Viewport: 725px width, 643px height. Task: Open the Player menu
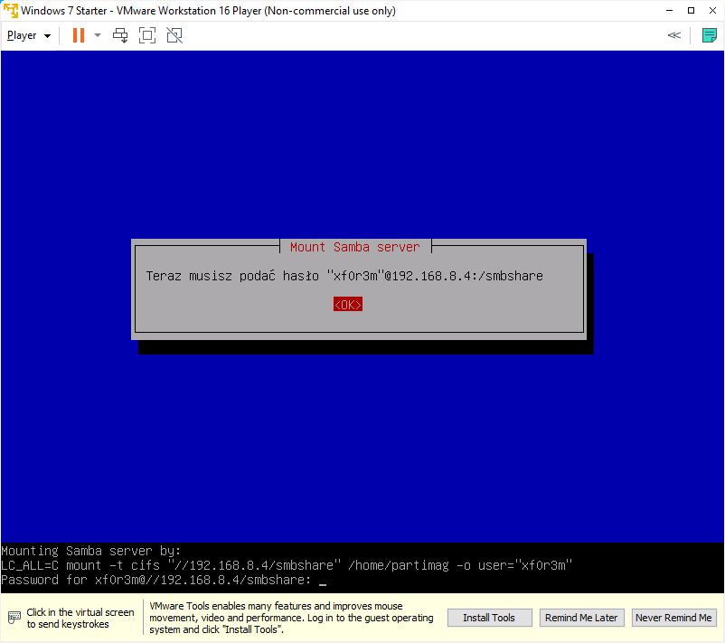point(28,35)
